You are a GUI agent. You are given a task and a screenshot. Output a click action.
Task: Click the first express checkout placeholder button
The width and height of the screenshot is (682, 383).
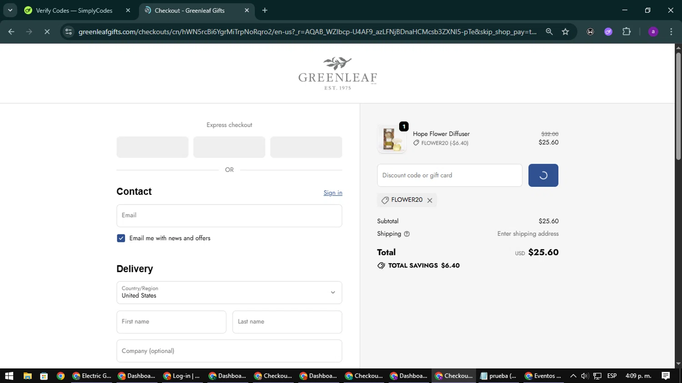(x=152, y=147)
